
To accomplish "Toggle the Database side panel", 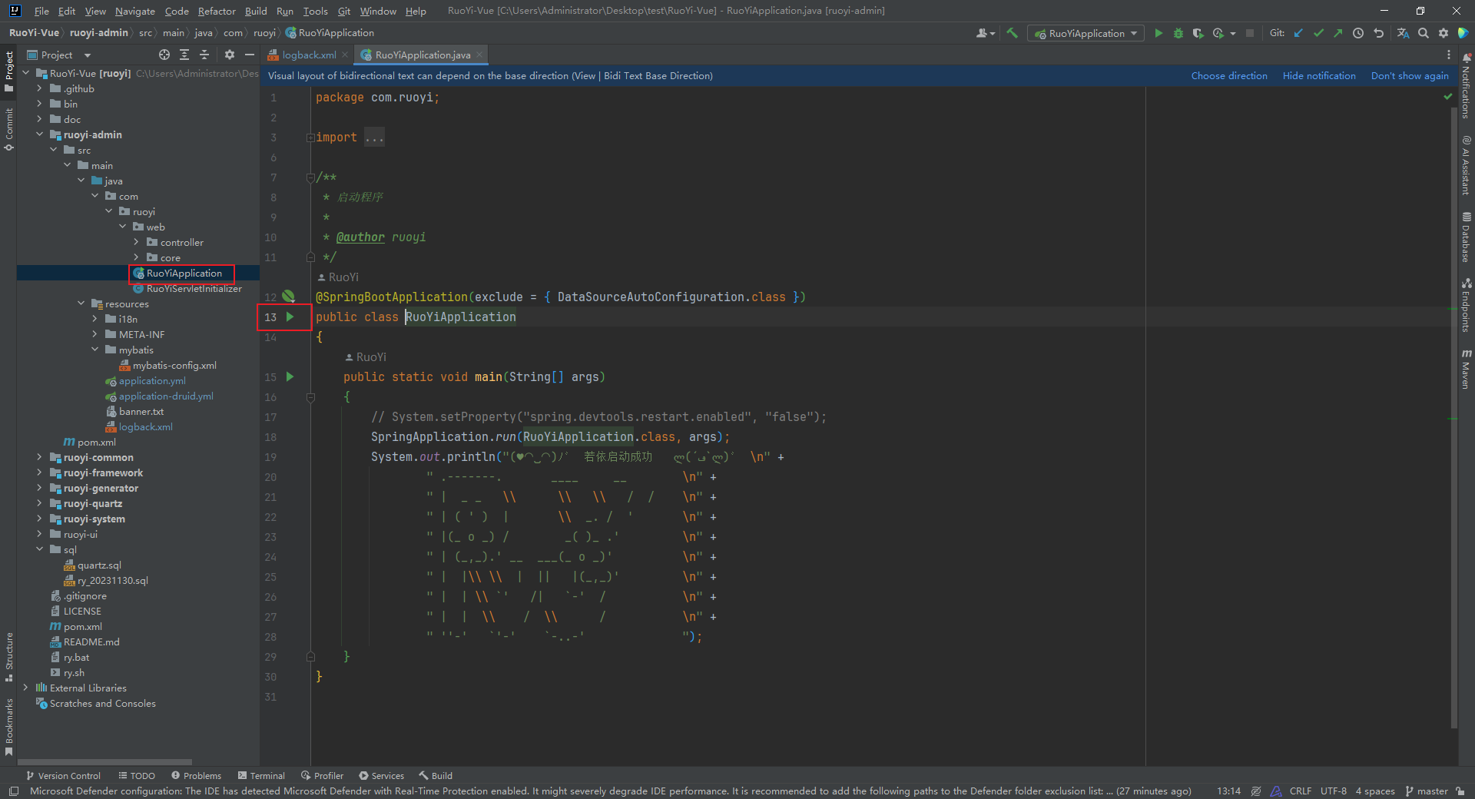I will [1467, 237].
